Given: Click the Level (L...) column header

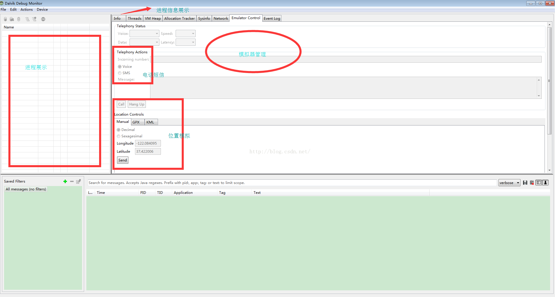Looking at the screenshot, I should click(x=91, y=193).
